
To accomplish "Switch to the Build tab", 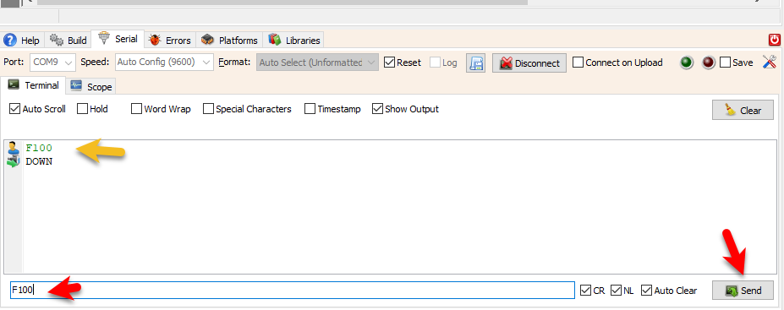I will (69, 41).
